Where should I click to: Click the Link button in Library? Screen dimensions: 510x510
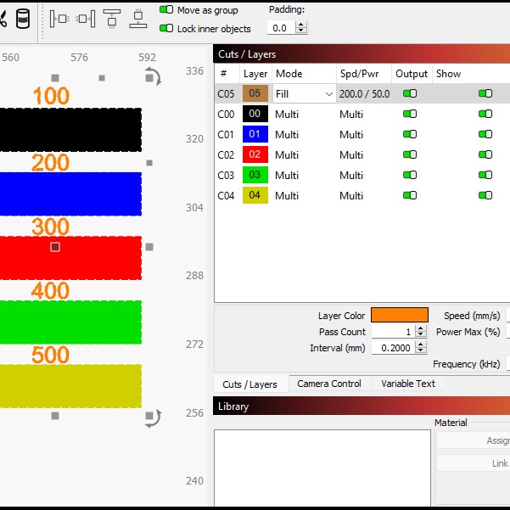(x=474, y=462)
